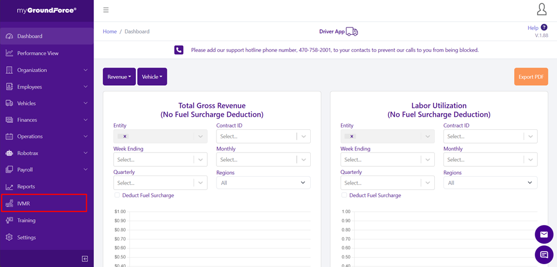The height and width of the screenshot is (267, 557).
Task: Click the IVMR icon in sidebar
Action: 9,204
